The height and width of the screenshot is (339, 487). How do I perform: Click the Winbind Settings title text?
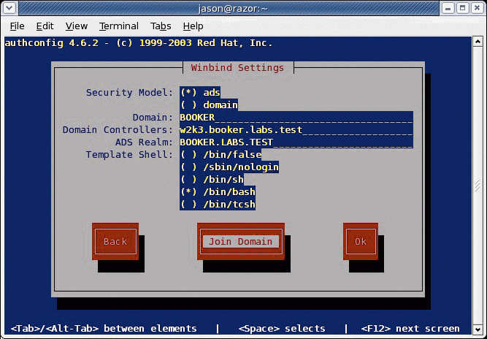[237, 68]
